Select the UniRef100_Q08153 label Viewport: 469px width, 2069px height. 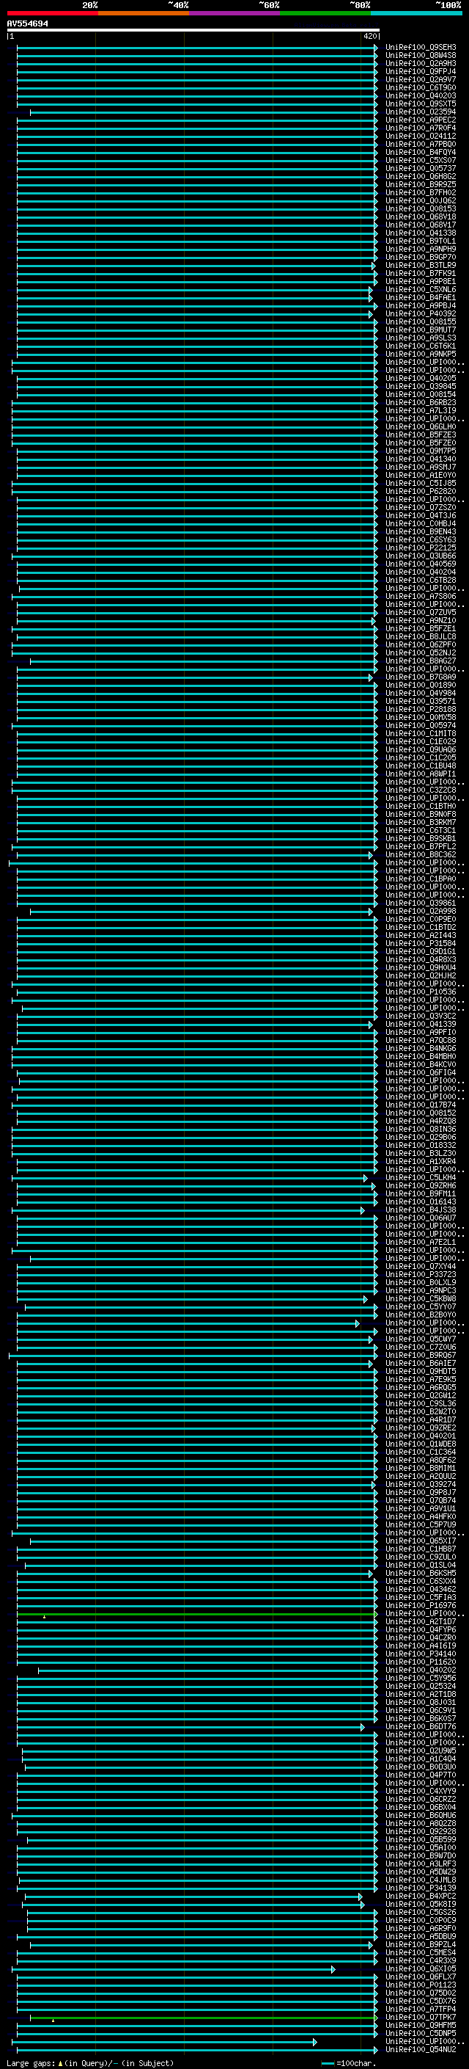point(421,208)
